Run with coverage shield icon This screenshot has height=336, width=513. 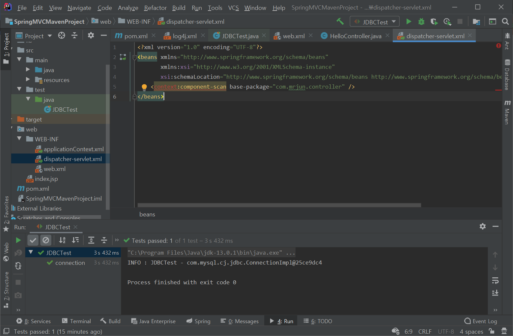click(434, 22)
